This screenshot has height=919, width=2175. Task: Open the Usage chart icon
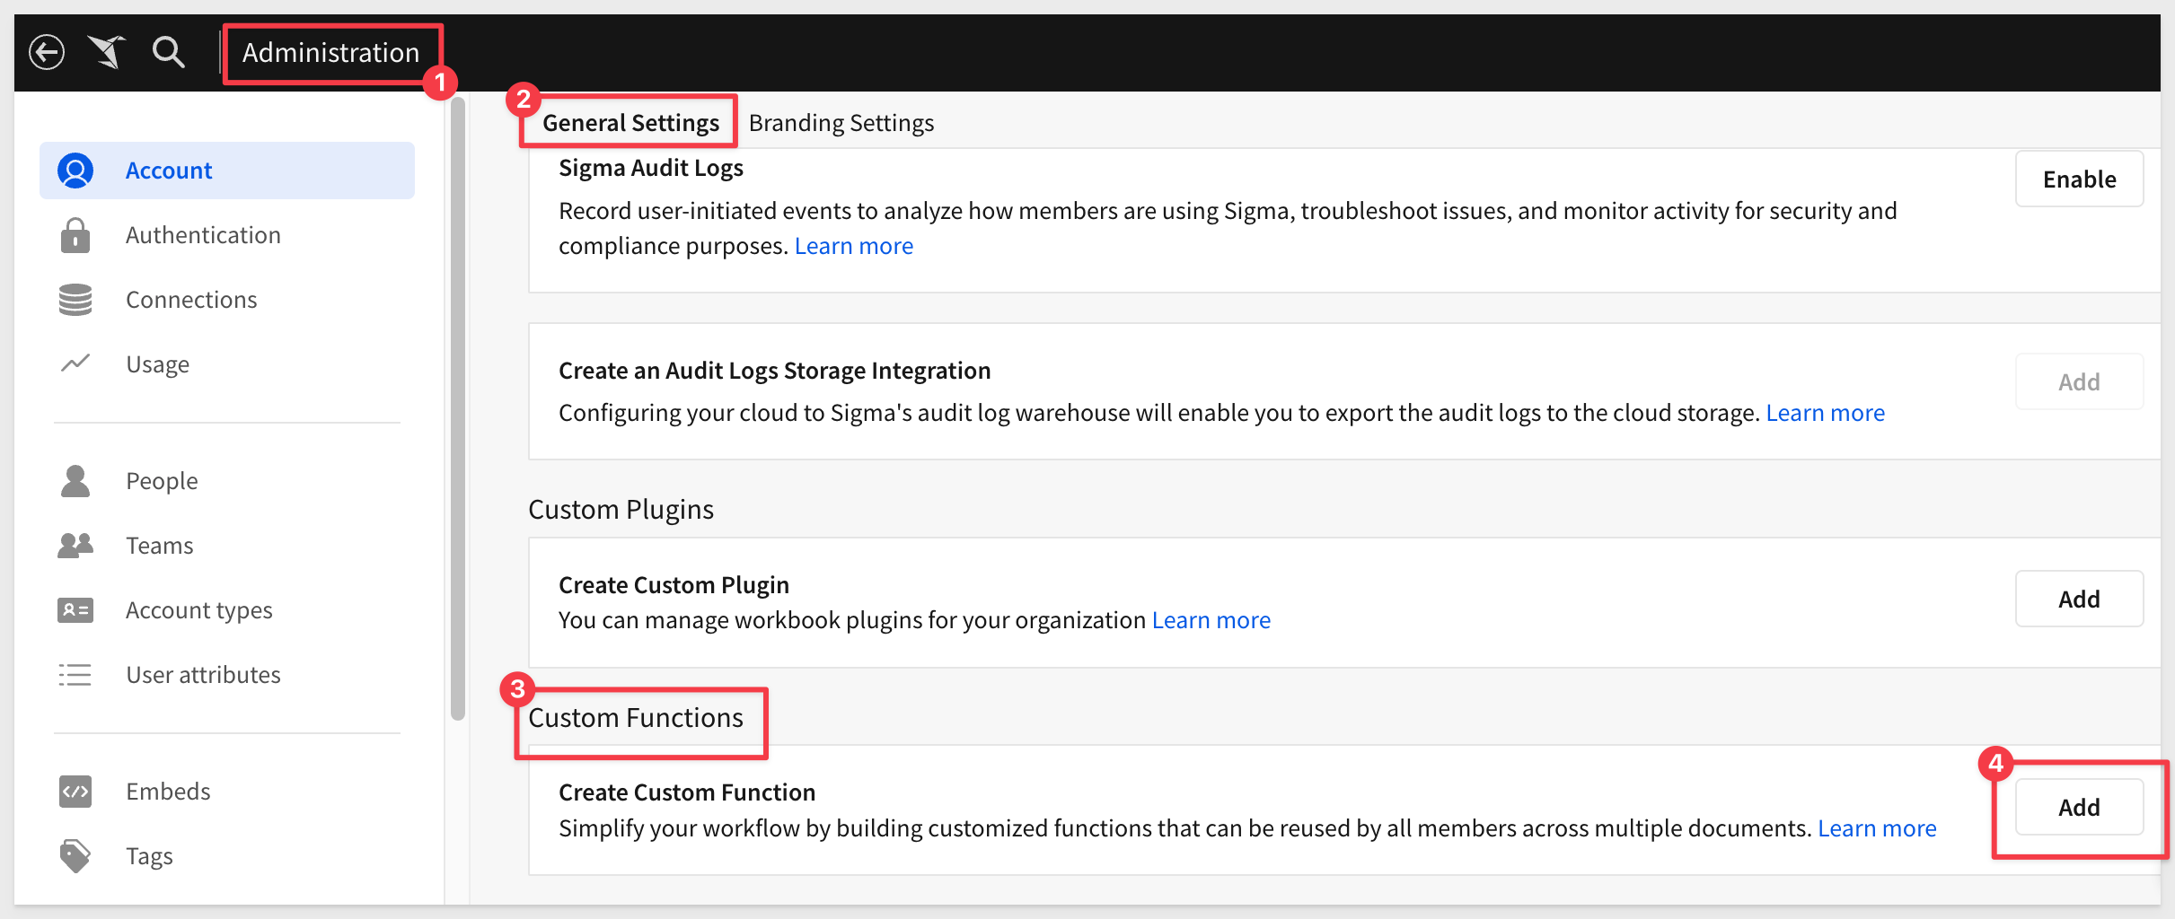75,363
